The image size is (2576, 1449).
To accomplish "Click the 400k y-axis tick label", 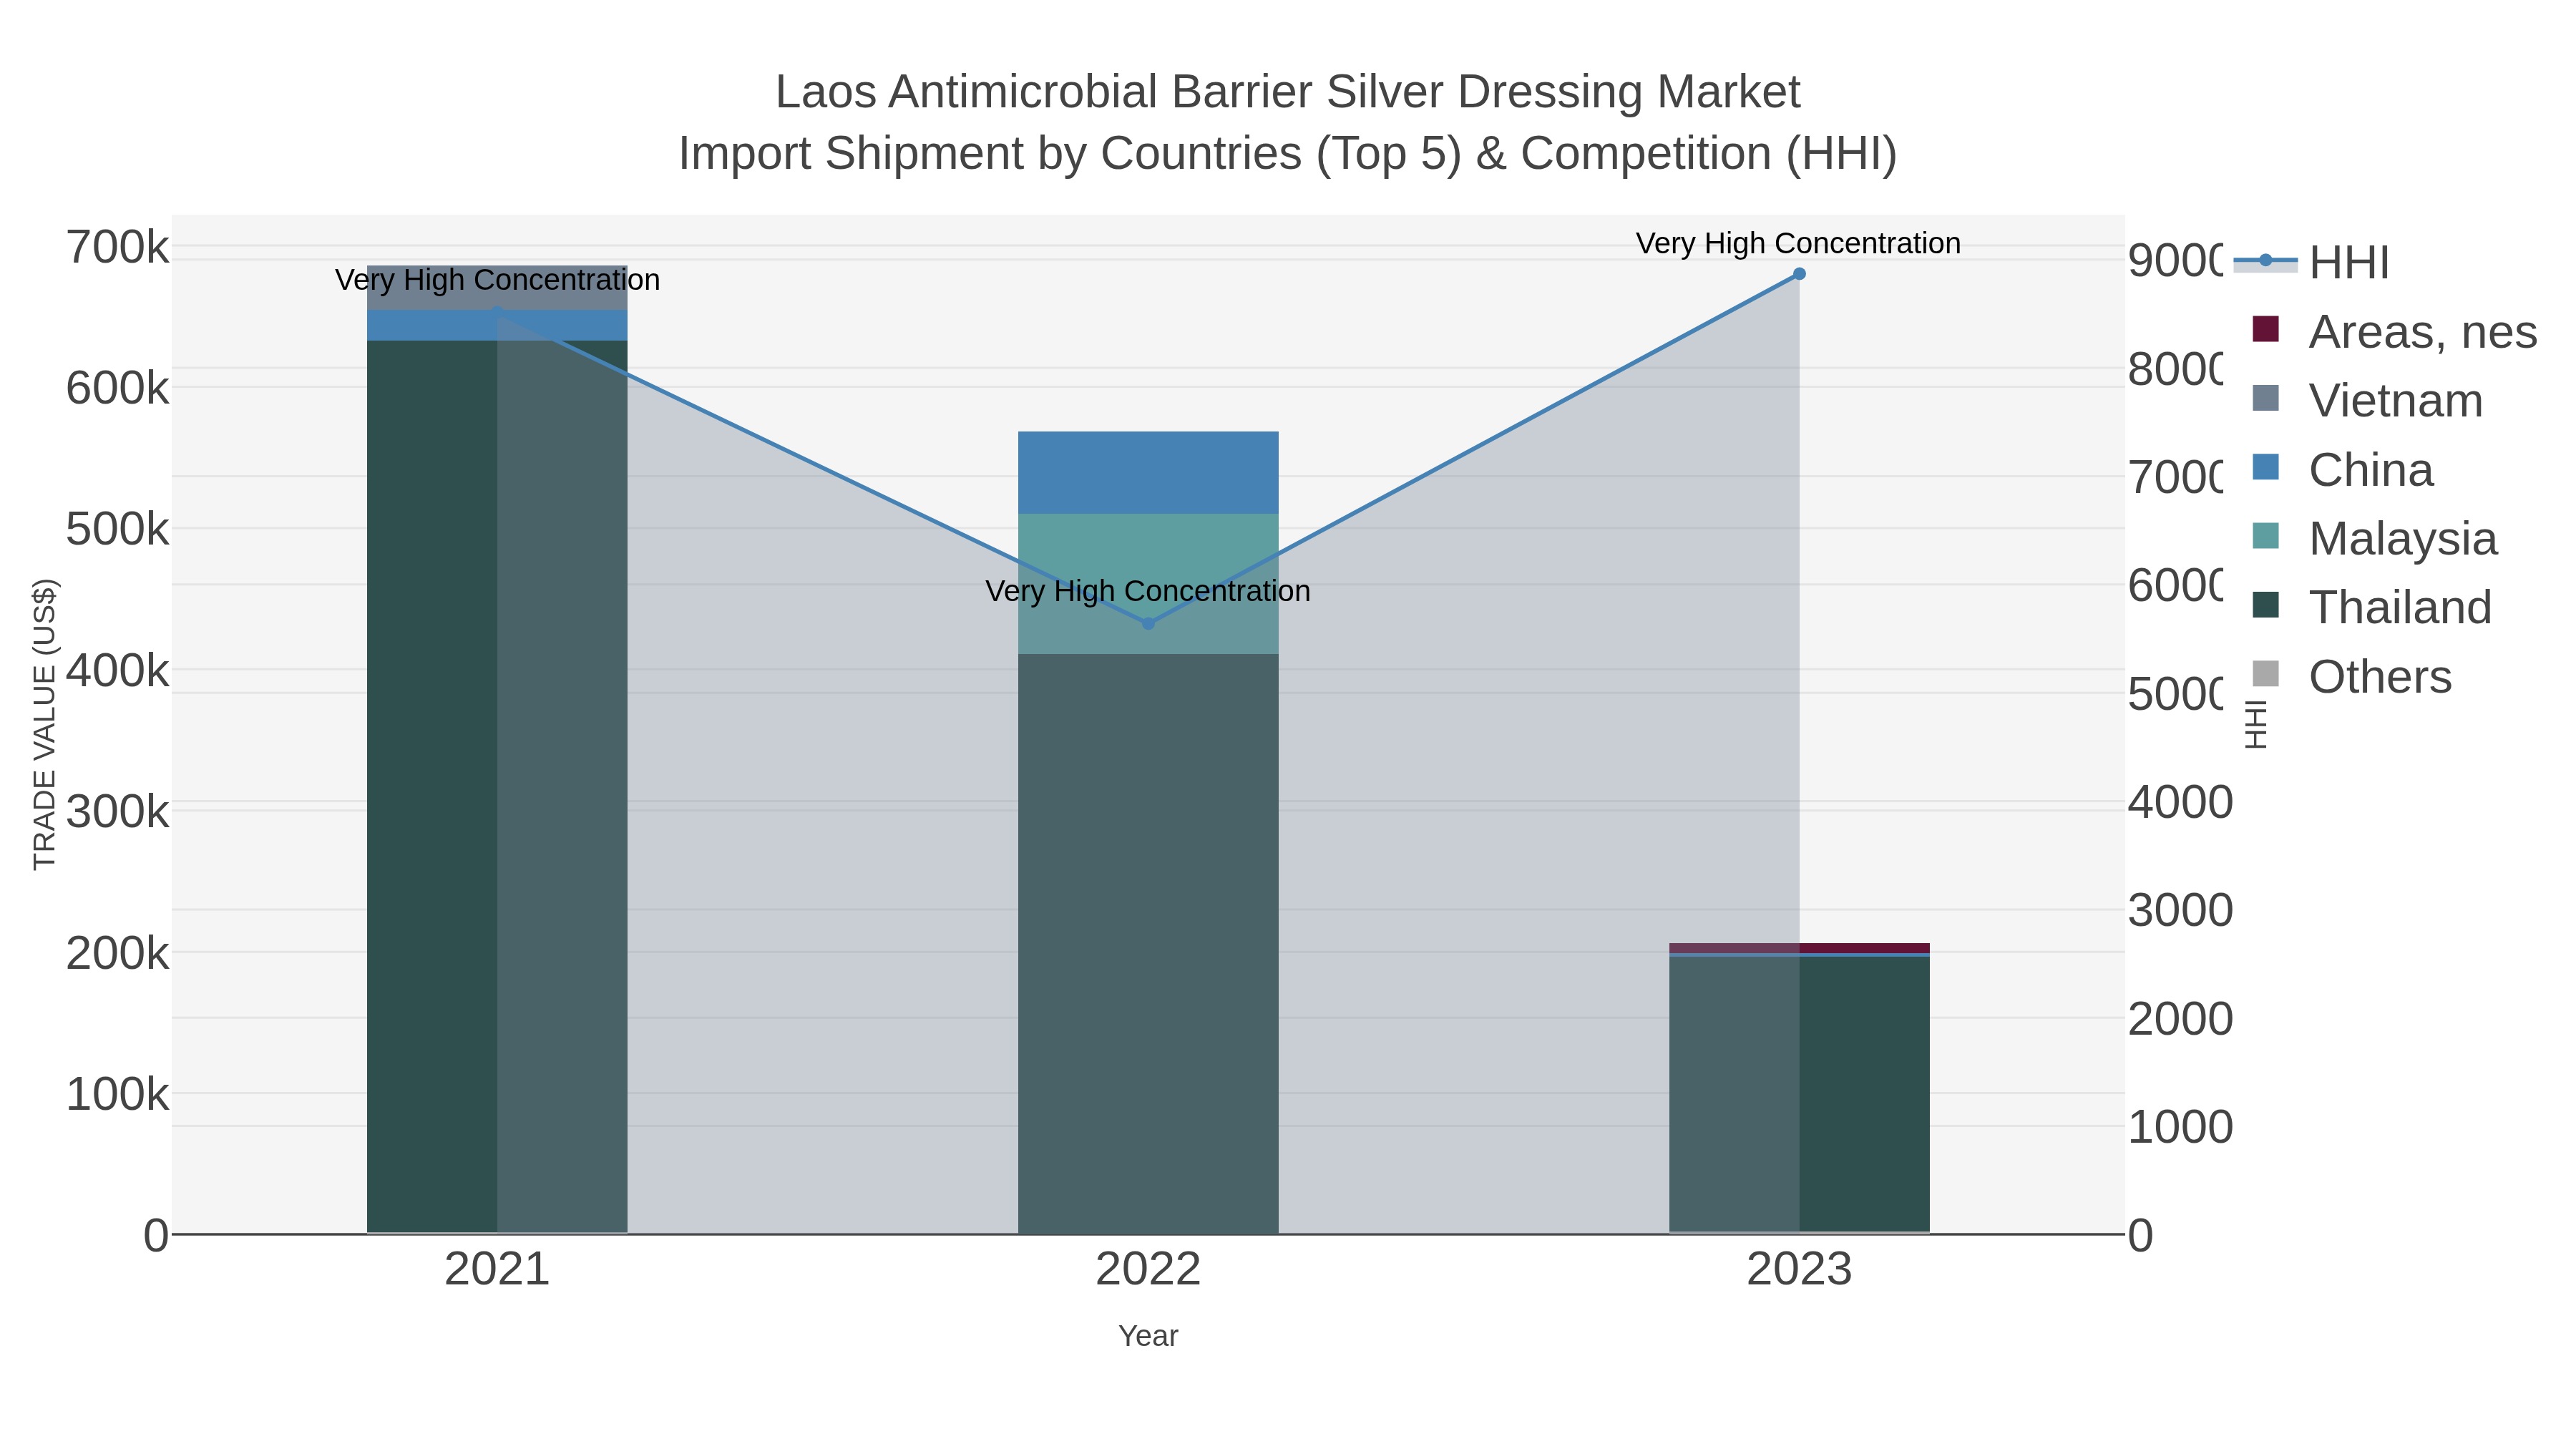I will [118, 670].
